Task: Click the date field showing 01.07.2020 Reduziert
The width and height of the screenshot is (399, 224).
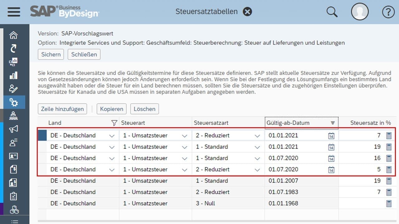Action: [295, 170]
